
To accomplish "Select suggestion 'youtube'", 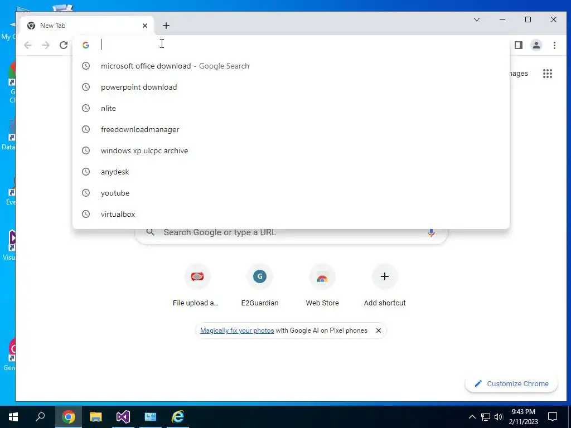I will point(291,193).
